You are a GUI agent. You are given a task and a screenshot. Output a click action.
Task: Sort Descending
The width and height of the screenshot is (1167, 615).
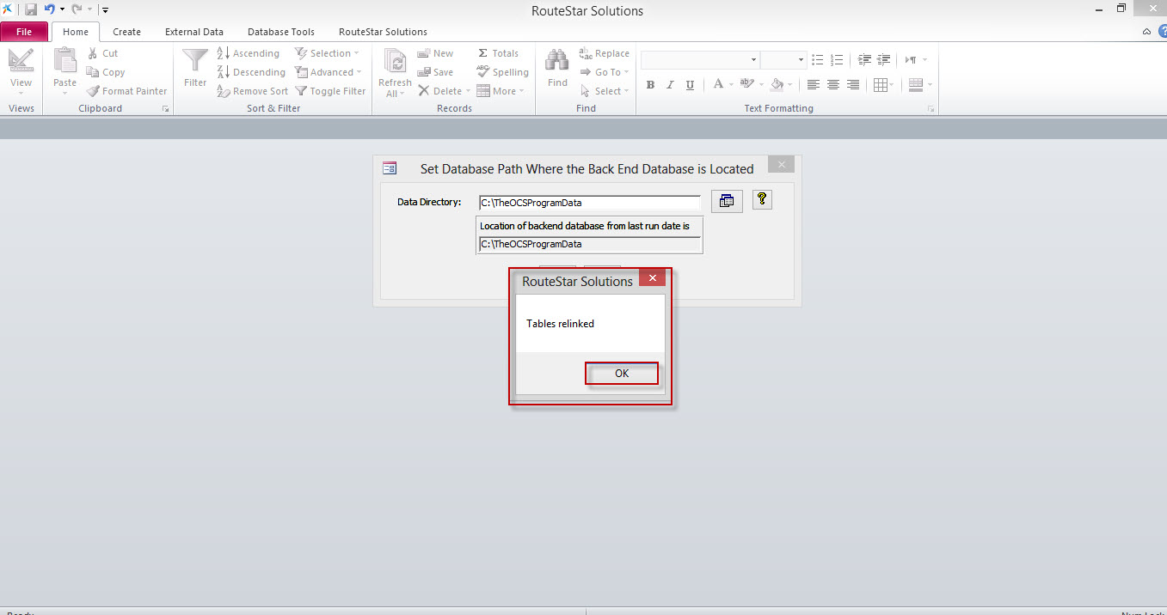pos(251,72)
